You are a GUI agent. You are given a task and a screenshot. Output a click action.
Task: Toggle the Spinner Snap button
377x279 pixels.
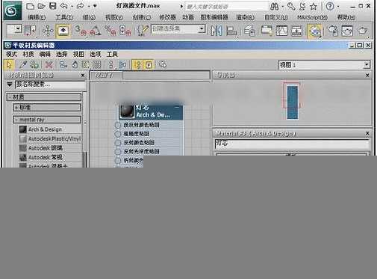click(x=125, y=31)
